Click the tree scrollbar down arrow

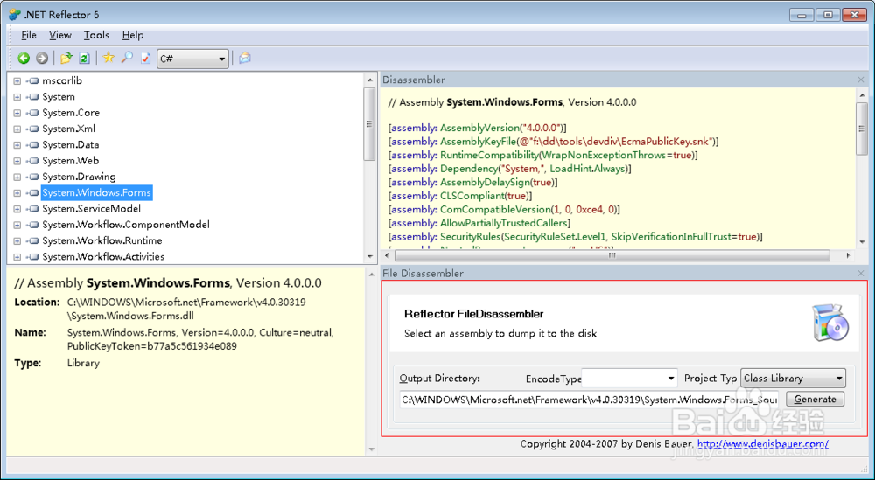(369, 257)
